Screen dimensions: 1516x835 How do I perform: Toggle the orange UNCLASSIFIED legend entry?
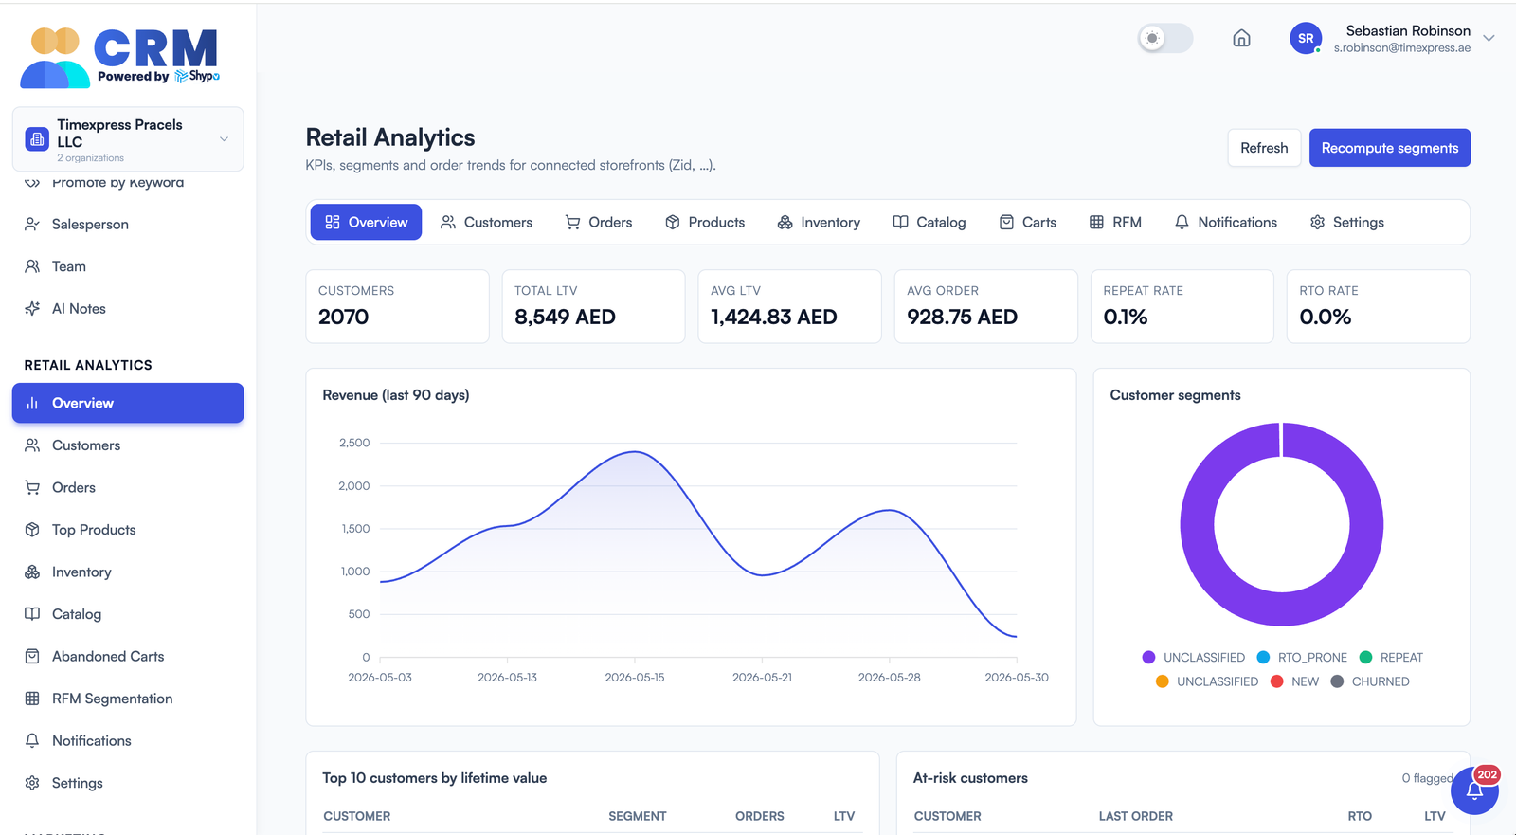tap(1207, 681)
